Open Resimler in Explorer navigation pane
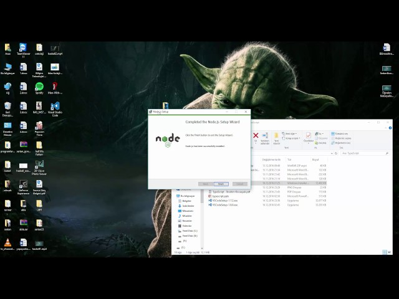 point(185,221)
